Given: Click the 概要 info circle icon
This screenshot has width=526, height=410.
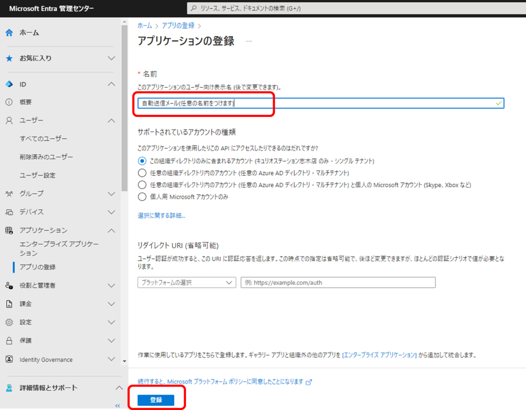Looking at the screenshot, I should coord(9,102).
